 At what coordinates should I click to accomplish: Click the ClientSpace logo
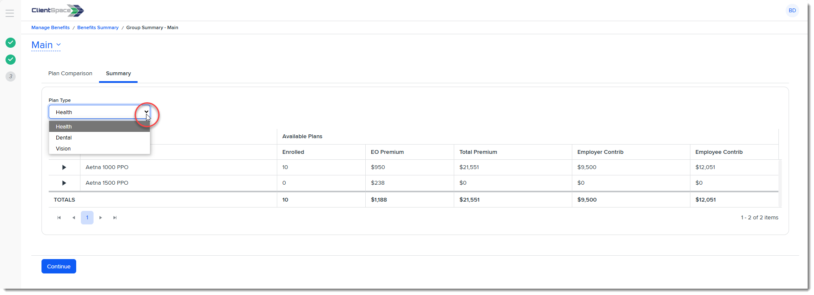pyautogui.click(x=58, y=11)
